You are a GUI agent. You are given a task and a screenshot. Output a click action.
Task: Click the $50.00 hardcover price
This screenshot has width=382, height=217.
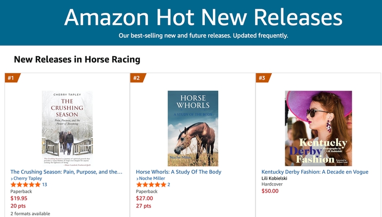tap(270, 191)
